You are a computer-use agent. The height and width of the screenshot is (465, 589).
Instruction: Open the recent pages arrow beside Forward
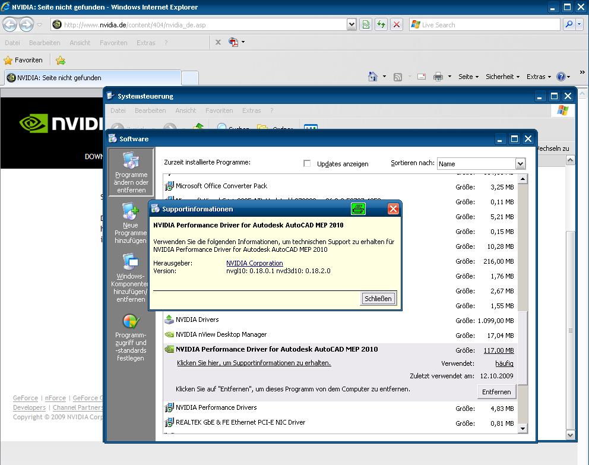39,25
